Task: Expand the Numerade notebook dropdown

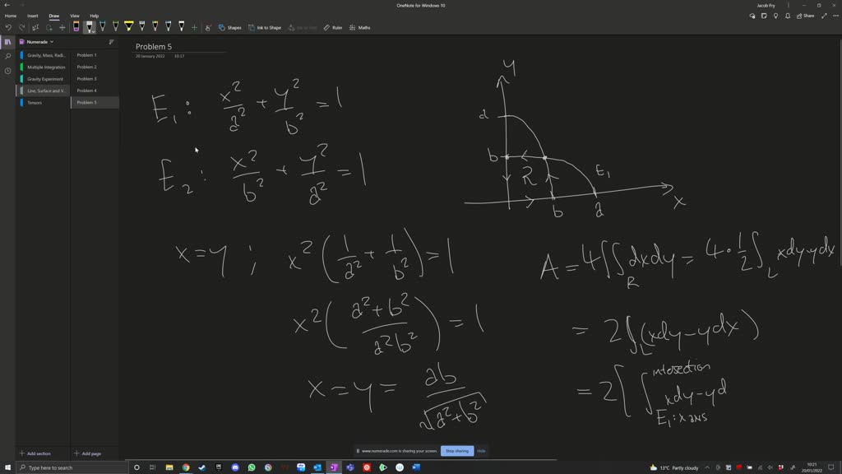Action: (x=51, y=42)
